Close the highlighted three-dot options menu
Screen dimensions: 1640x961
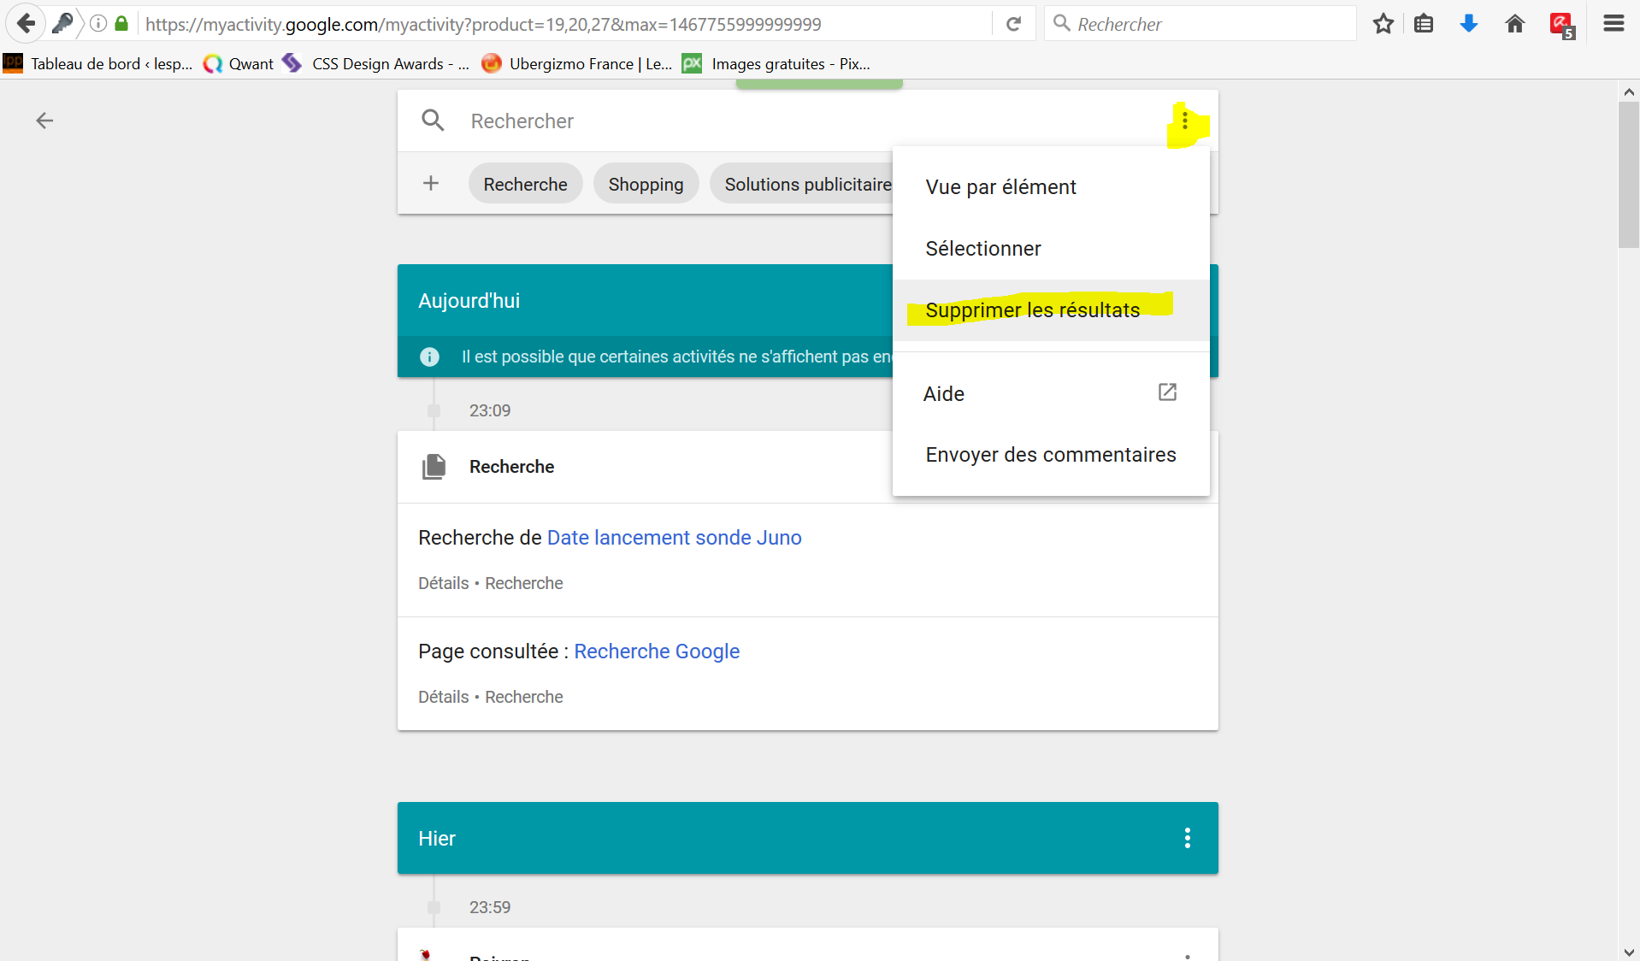pos(1185,121)
